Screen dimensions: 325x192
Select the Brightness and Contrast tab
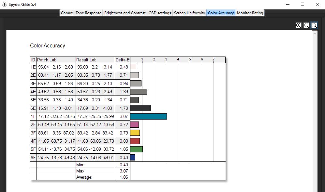coord(125,13)
